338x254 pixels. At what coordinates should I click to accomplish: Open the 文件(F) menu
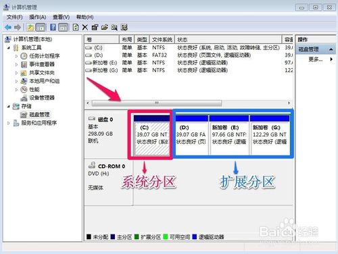point(14,17)
